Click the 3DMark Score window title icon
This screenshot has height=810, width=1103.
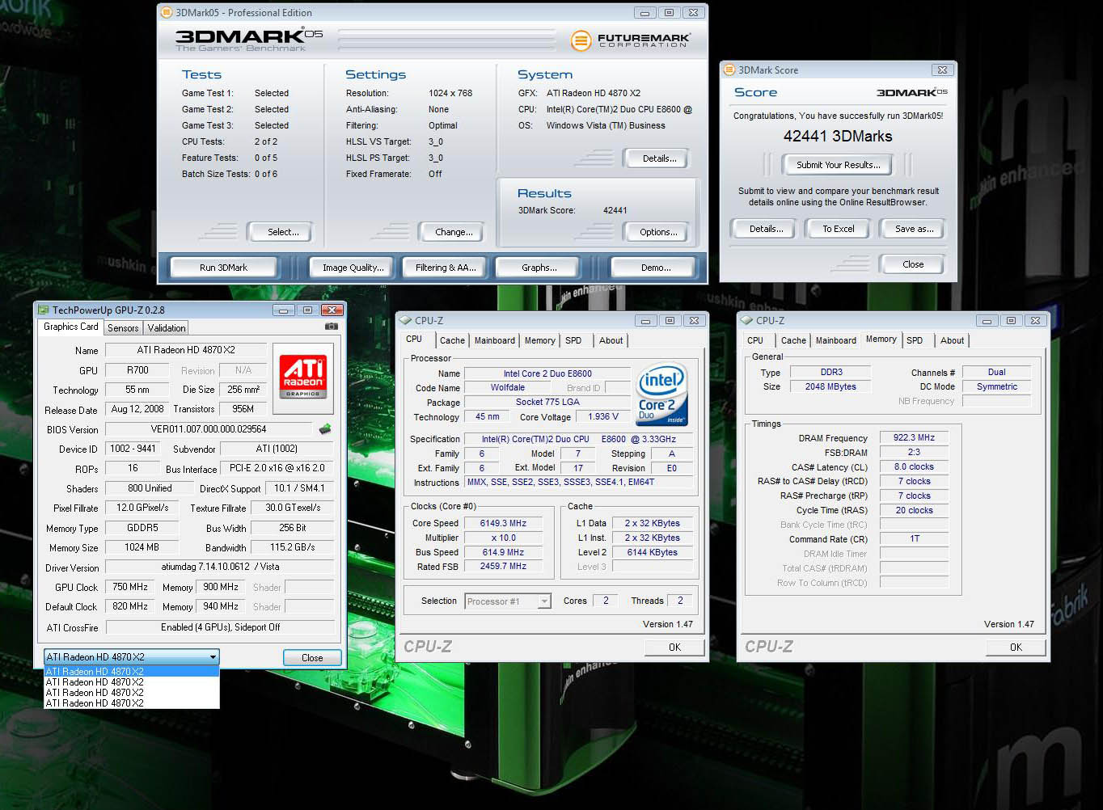coord(729,70)
